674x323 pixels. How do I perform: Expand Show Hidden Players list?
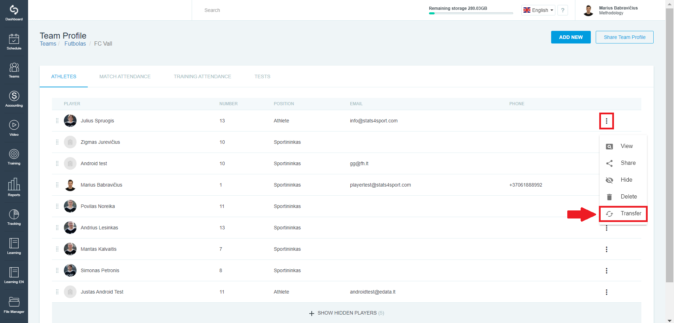coord(346,313)
